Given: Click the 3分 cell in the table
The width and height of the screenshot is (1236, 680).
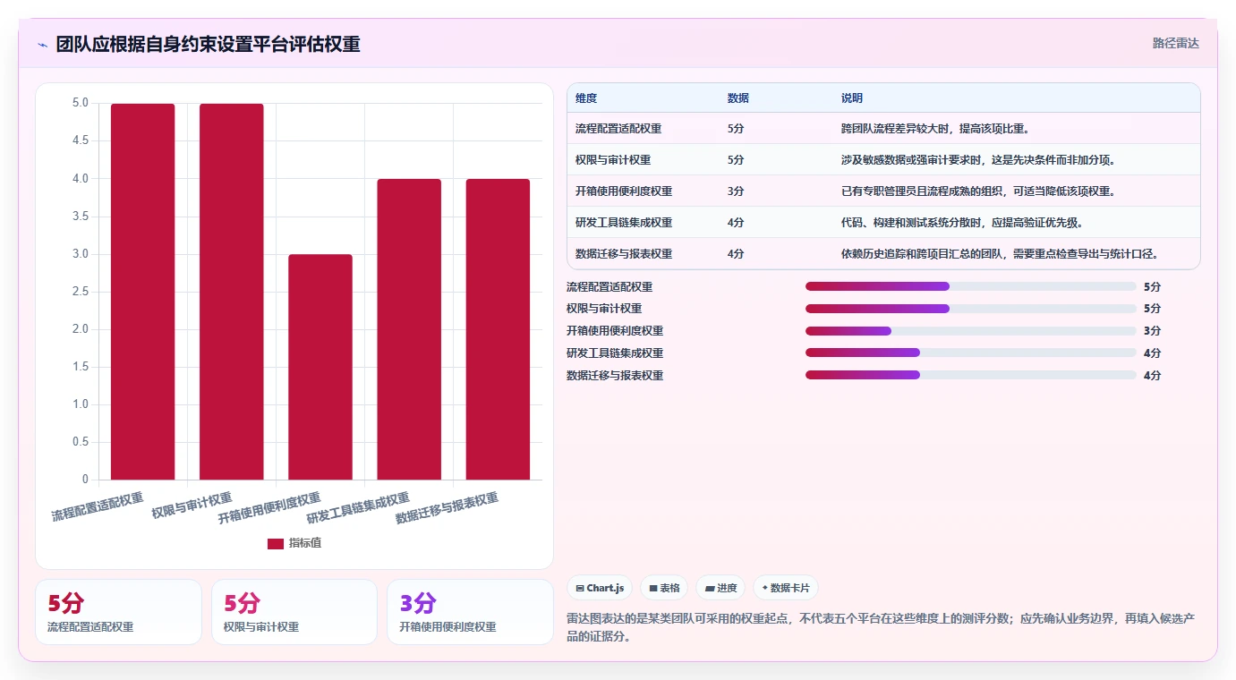Looking at the screenshot, I should [x=736, y=191].
